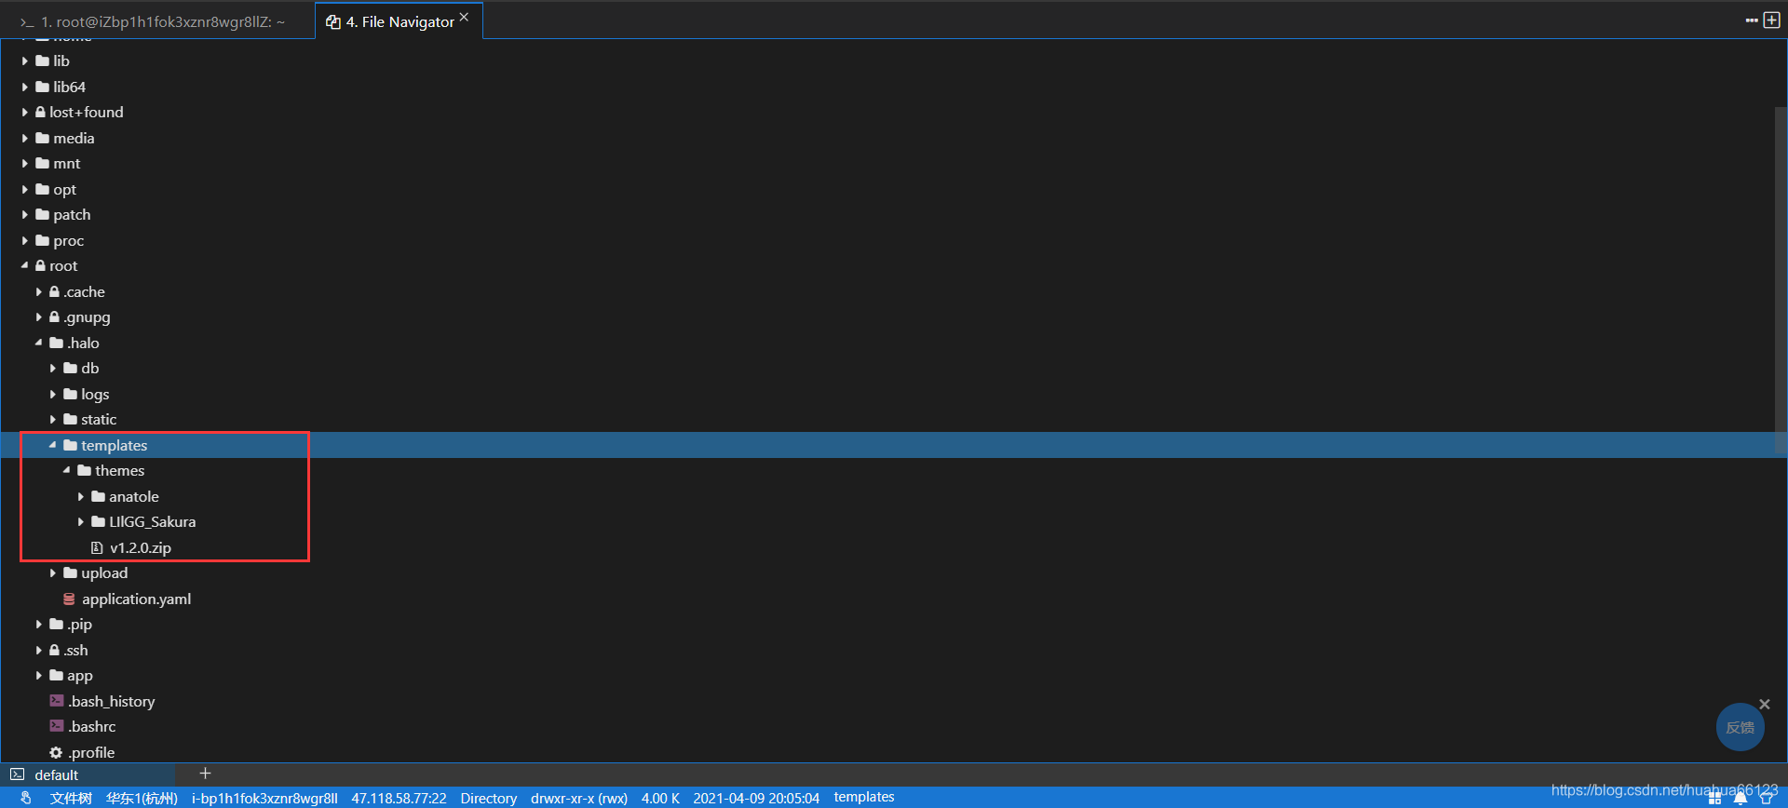The width and height of the screenshot is (1788, 808).
Task: Select the default session tab
Action: (88, 774)
